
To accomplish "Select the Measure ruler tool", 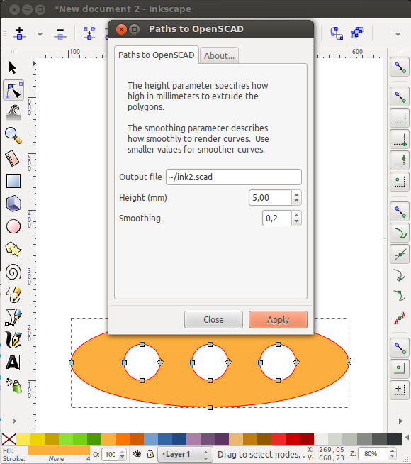I will point(13,158).
